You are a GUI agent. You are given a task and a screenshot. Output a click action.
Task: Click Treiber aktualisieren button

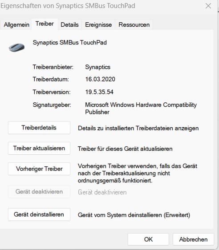(x=39, y=148)
